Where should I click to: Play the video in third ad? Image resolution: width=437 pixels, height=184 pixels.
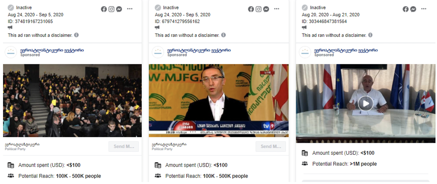tap(365, 103)
